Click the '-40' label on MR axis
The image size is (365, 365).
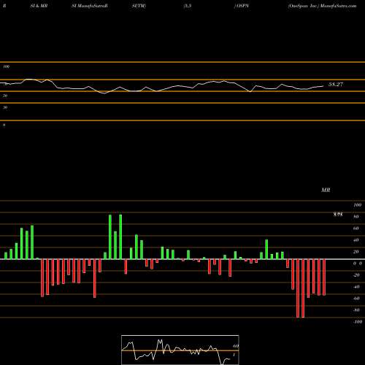356,287
